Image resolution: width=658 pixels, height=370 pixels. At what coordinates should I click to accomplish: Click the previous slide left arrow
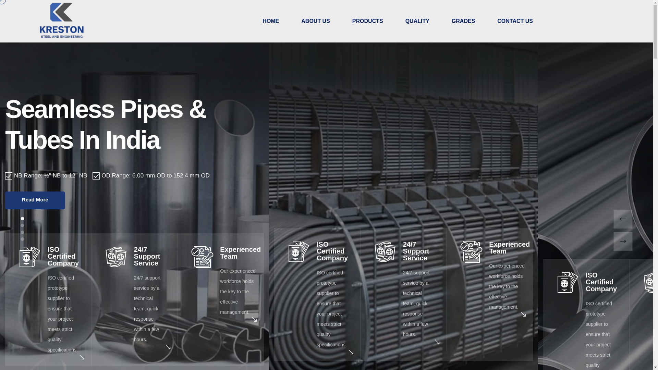coord(623,219)
